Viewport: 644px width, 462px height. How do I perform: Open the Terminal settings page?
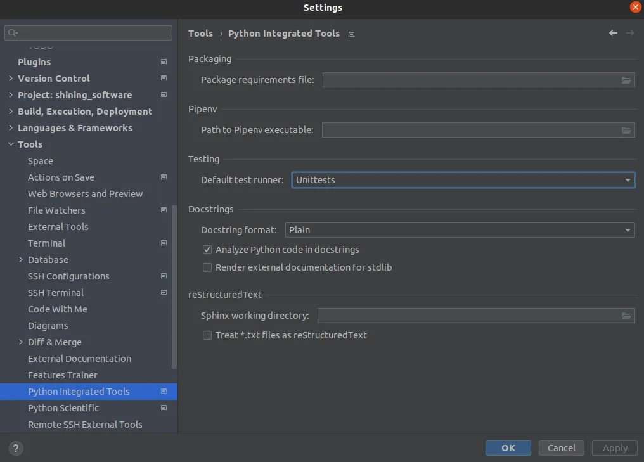click(46, 243)
